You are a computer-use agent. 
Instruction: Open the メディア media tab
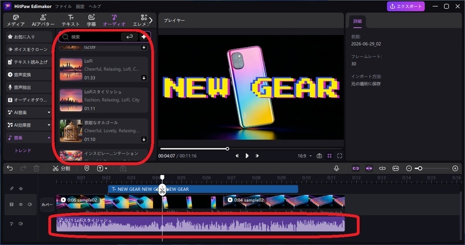16,20
